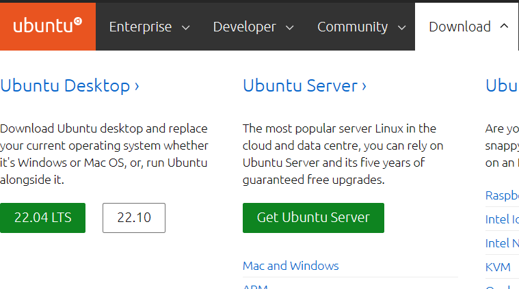Open the Enterprise menu
519x289 pixels.
[x=140, y=27]
